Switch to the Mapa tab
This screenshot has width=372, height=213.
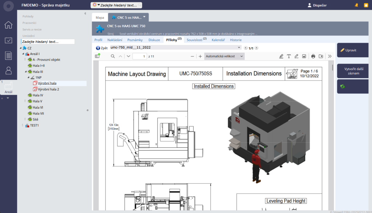coord(100,17)
